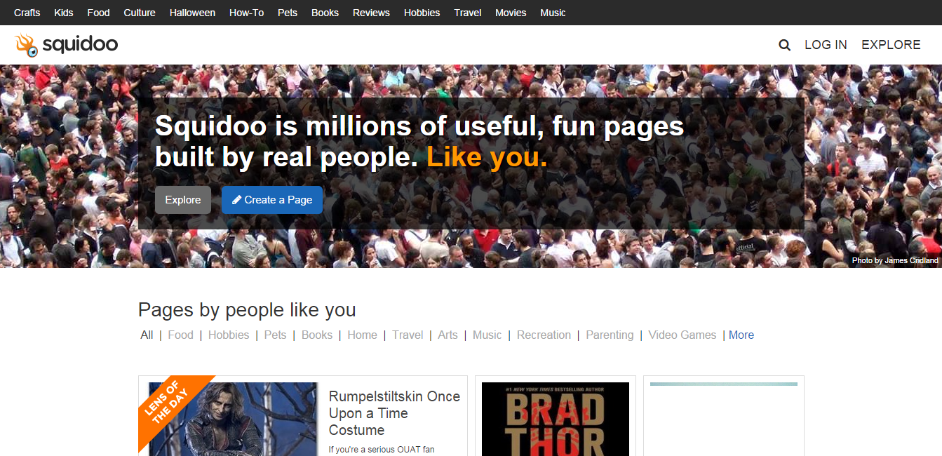Filter pages by Pets
This screenshot has width=942, height=456.
coord(275,335)
